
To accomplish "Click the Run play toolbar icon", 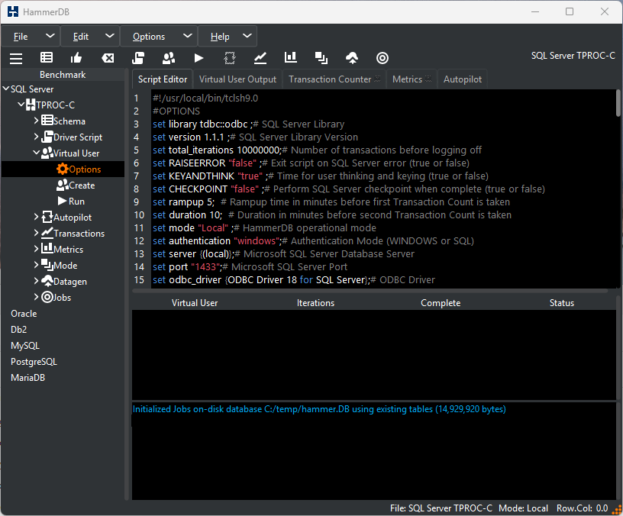I will coord(199,58).
